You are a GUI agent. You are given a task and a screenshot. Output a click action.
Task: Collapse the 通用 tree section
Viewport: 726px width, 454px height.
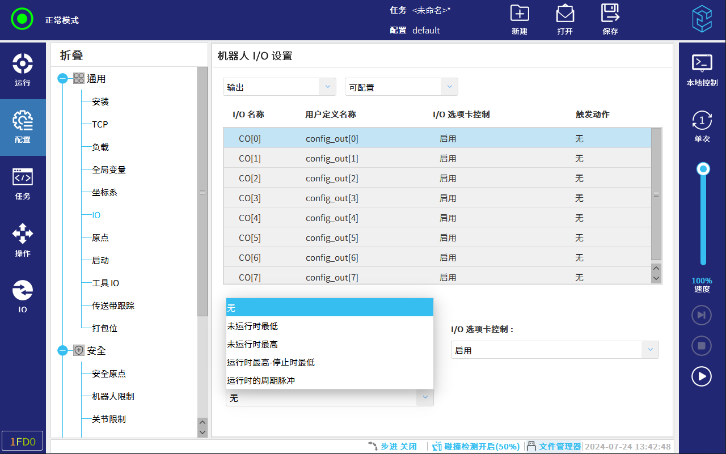click(x=62, y=79)
